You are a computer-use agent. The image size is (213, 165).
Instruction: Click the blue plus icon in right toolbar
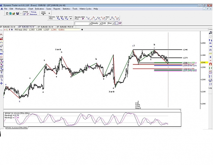[210, 57]
